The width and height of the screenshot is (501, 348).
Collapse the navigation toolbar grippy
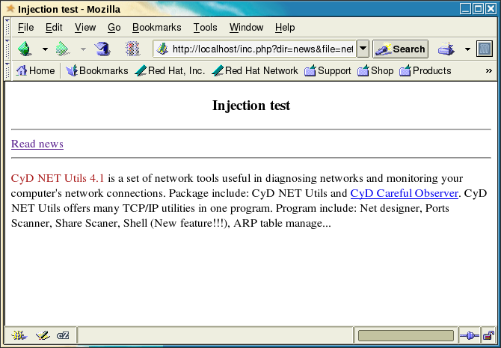point(7,49)
